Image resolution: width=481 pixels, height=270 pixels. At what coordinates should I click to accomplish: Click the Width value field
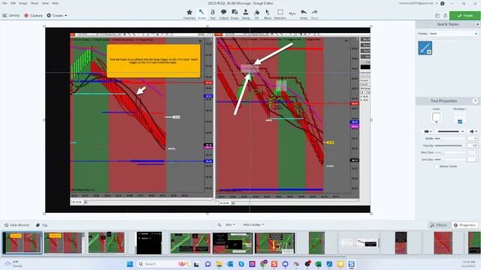[473, 139]
